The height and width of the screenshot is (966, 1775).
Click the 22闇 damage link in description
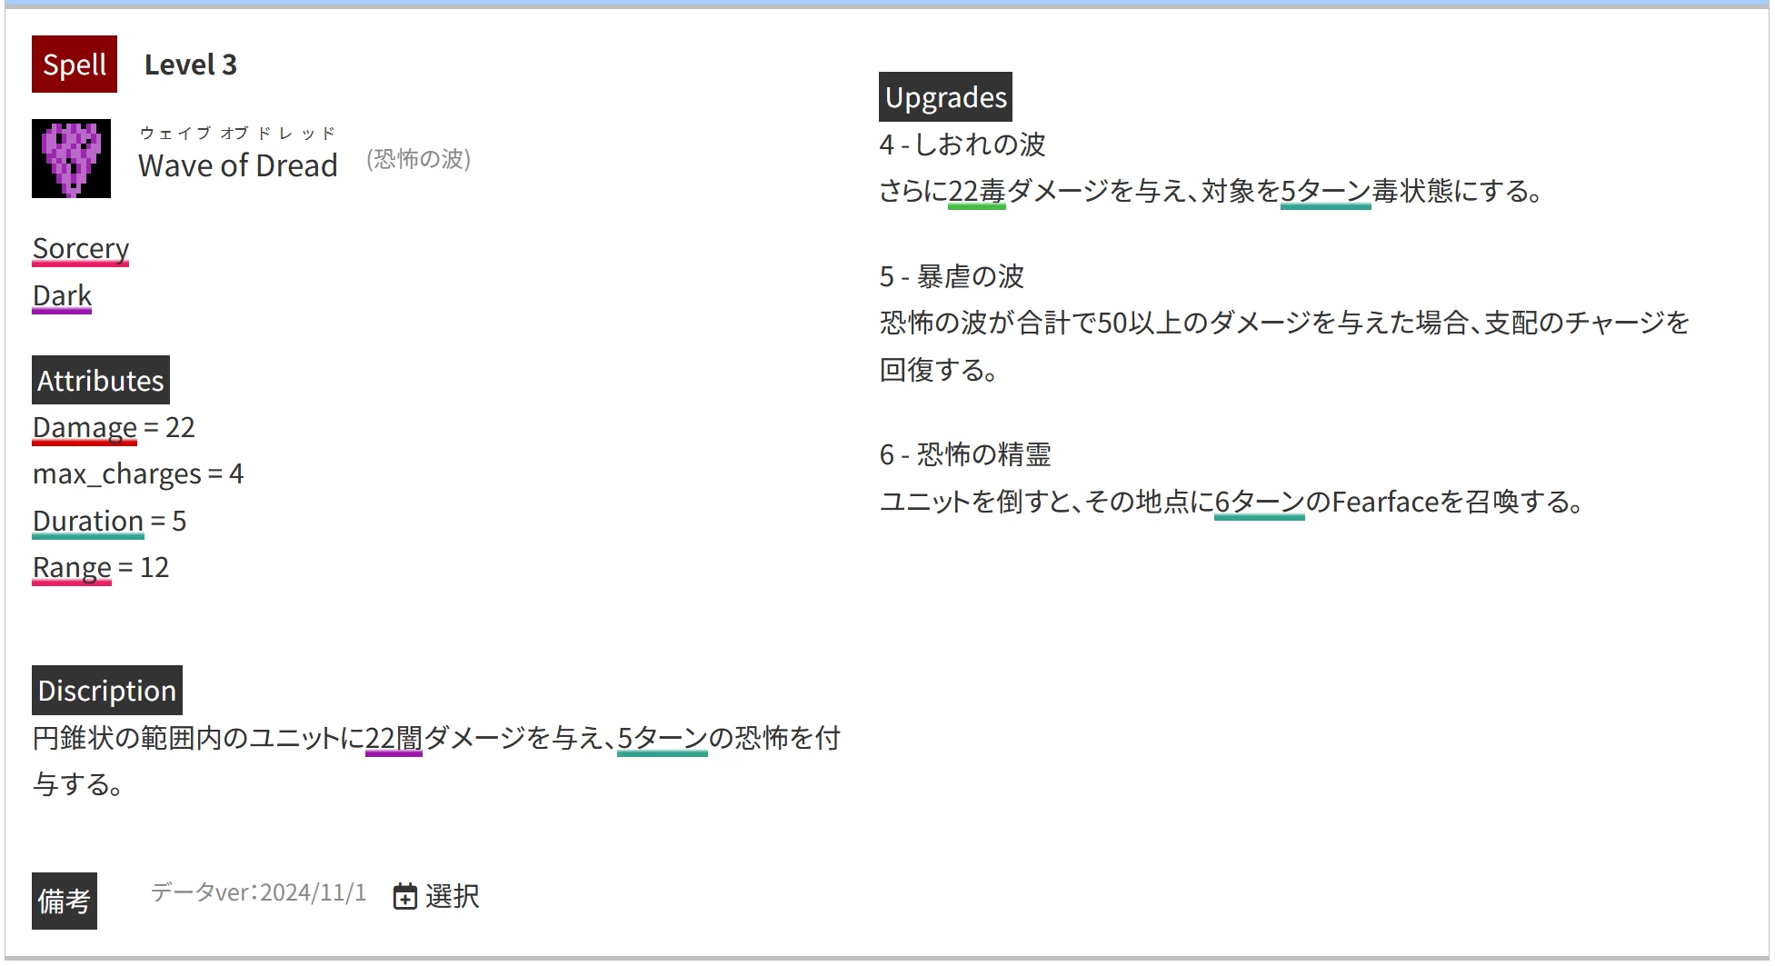pyautogui.click(x=394, y=737)
